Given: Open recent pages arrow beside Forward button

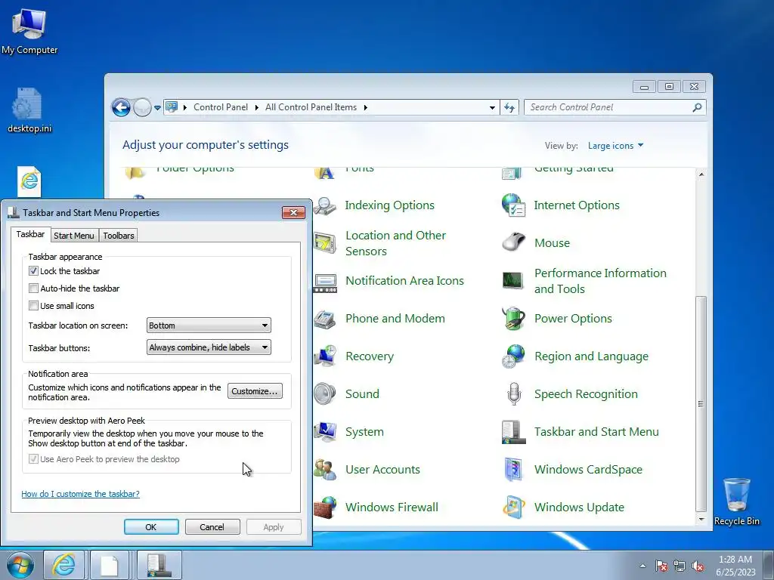Looking at the screenshot, I should [x=157, y=107].
